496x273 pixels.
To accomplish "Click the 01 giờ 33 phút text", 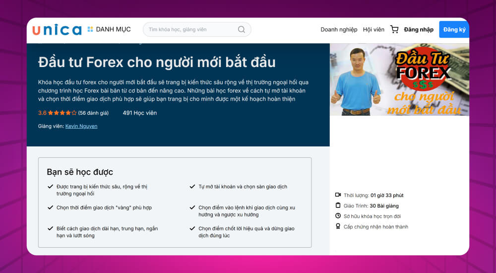I will [387, 196].
